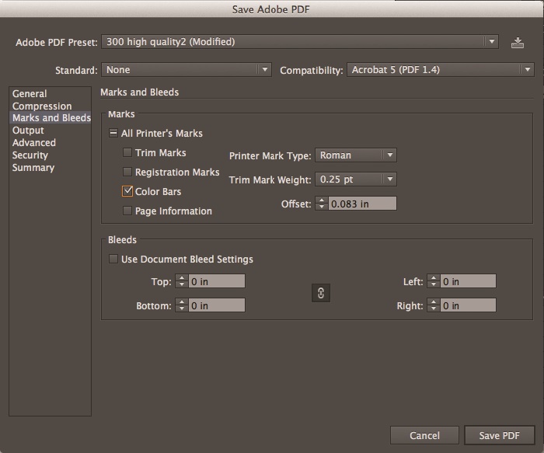Viewport: 544px width, 453px height.
Task: Toggle the bleed link chain icon
Action: coord(320,292)
